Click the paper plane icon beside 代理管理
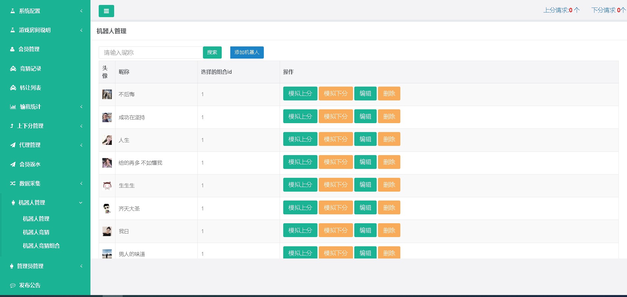 coord(13,145)
